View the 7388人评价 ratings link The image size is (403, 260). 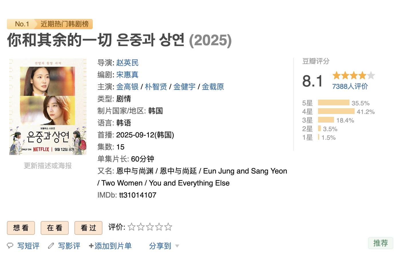350,86
